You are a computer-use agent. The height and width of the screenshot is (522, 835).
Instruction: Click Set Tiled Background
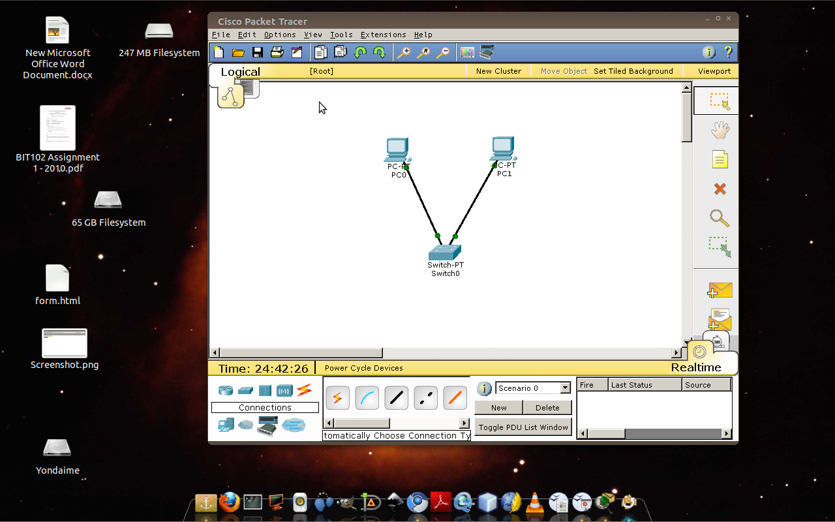pos(633,71)
